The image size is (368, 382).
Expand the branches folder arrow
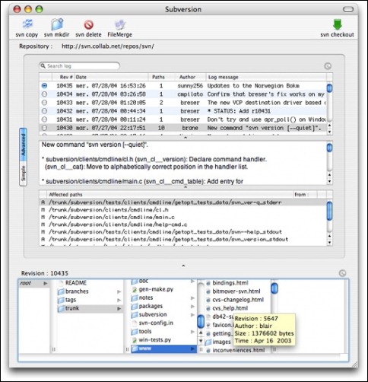click(x=119, y=291)
